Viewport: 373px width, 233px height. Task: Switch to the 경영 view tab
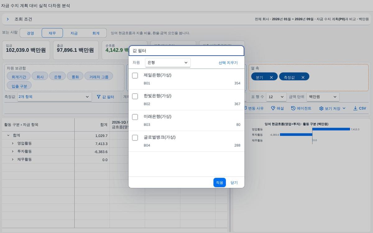[x=30, y=33]
